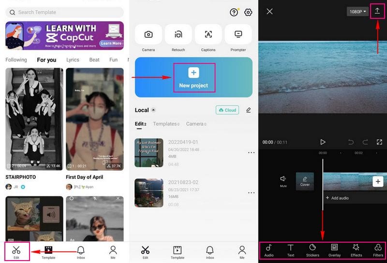This screenshot has width=387, height=263.
Task: Select the For you feed tab
Action: pos(46,59)
